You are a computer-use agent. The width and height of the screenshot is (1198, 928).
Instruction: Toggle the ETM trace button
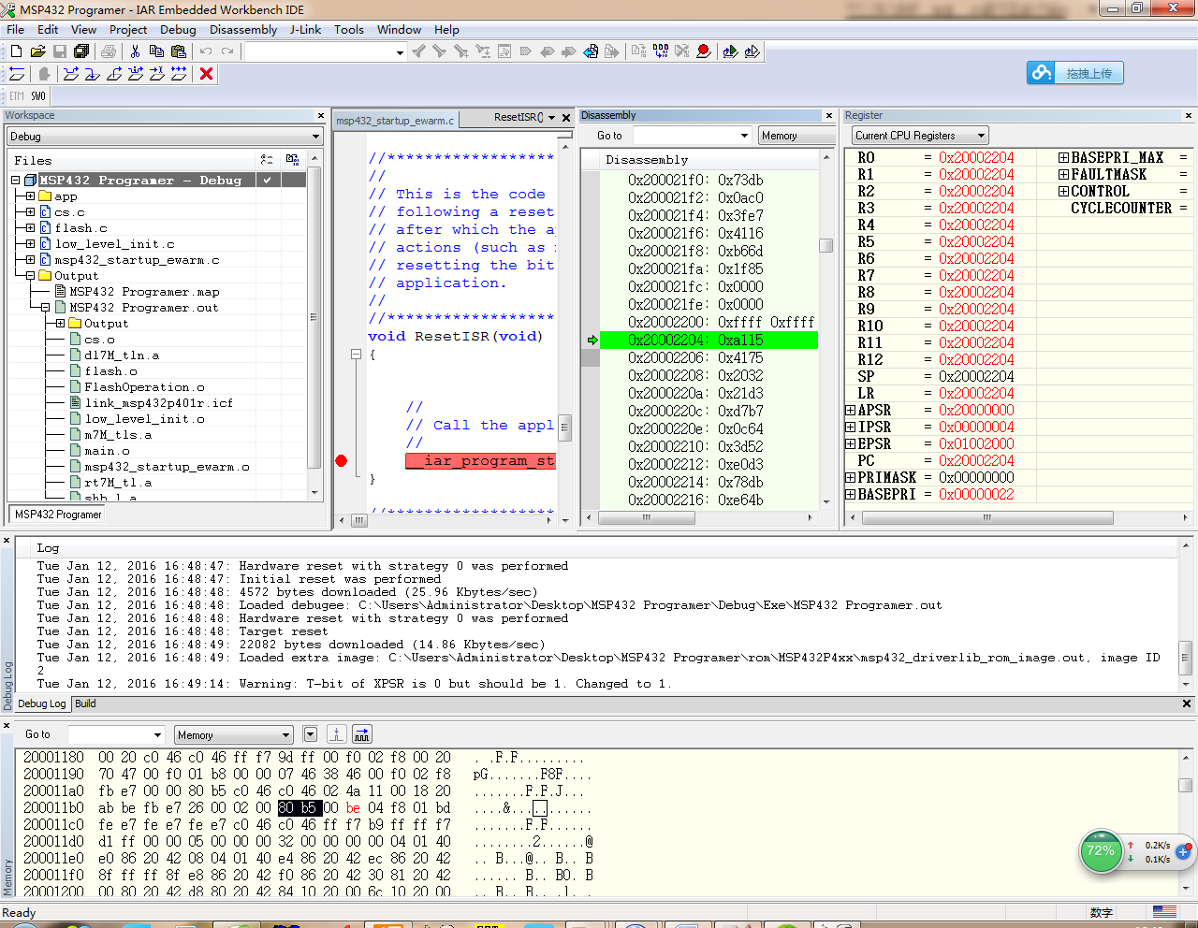(x=17, y=95)
